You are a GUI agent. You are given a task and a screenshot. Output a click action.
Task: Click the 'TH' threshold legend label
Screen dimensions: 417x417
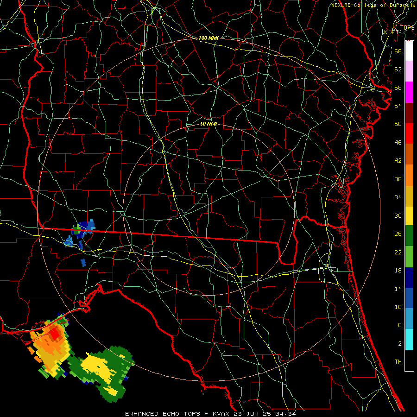[398, 362]
